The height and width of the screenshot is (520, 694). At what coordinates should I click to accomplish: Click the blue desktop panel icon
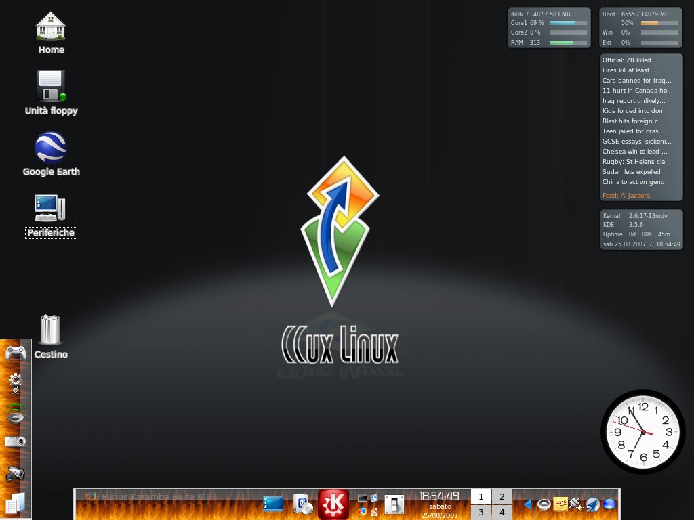tap(273, 504)
